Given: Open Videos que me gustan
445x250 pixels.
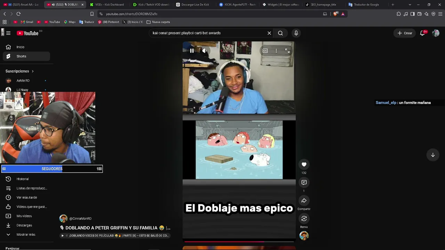Looking at the screenshot, I should (x=26, y=207).
